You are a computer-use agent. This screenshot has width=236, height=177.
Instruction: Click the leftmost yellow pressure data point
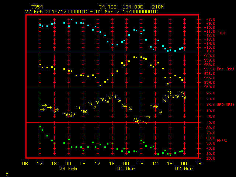(40, 65)
